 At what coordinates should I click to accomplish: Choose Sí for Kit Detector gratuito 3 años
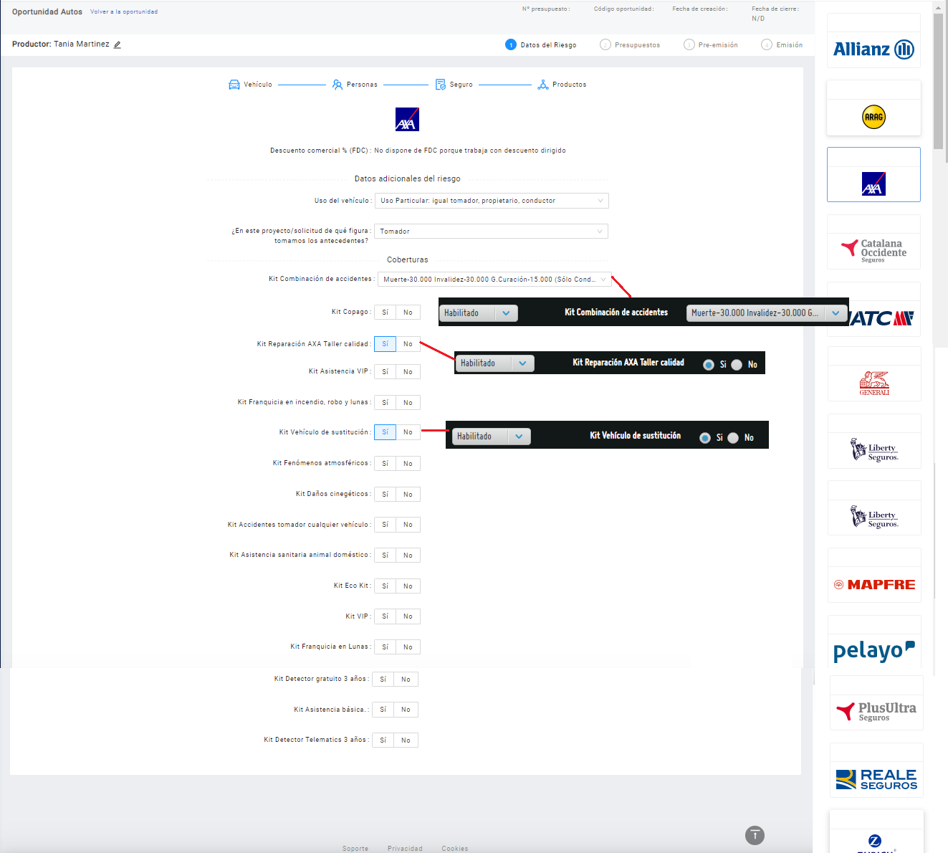(x=383, y=680)
